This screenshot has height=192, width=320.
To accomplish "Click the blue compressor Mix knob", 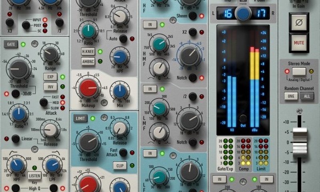I will pyautogui.click(x=120, y=91).
